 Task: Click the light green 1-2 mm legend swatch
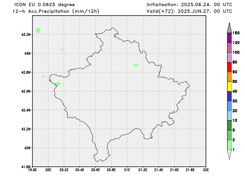229,145
